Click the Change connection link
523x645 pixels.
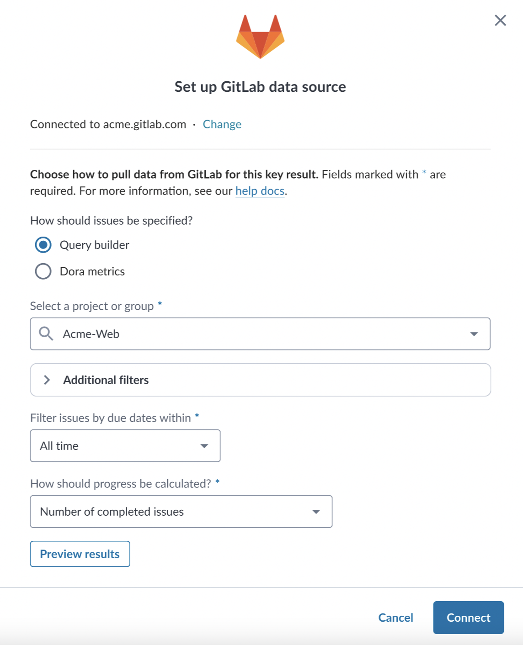222,124
